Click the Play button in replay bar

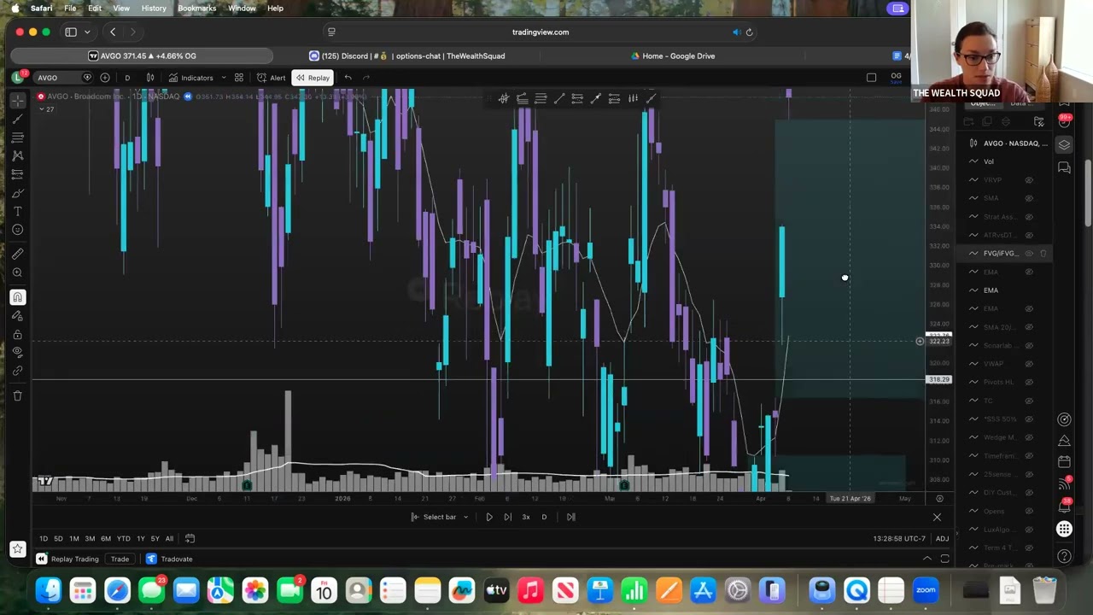489,517
